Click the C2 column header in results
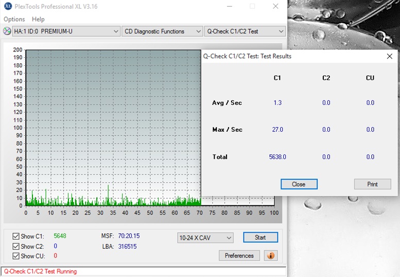The image size is (400, 277). pos(326,78)
